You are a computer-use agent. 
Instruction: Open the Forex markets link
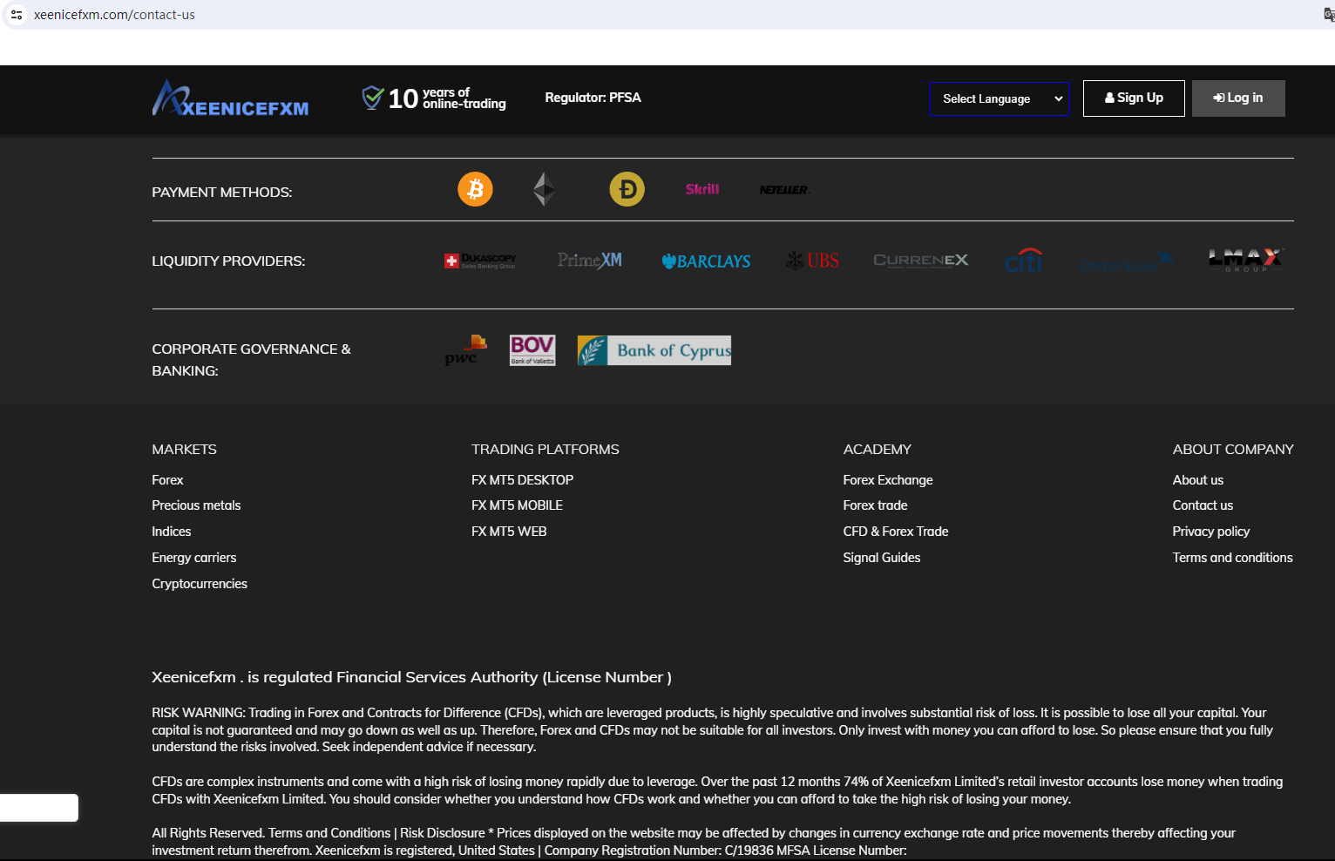click(x=167, y=480)
